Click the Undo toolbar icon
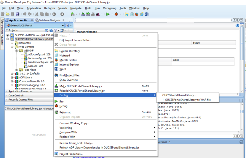Image resolution: width=246 pixels, height=158 pixels. pos(25,14)
